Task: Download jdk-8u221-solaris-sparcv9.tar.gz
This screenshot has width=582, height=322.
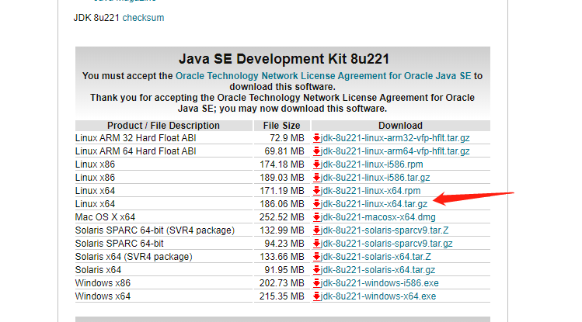Action: (x=387, y=244)
